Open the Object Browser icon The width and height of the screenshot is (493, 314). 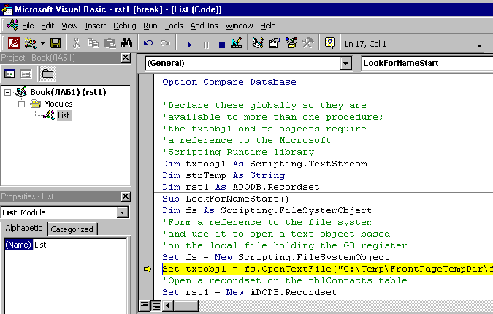[x=291, y=44]
